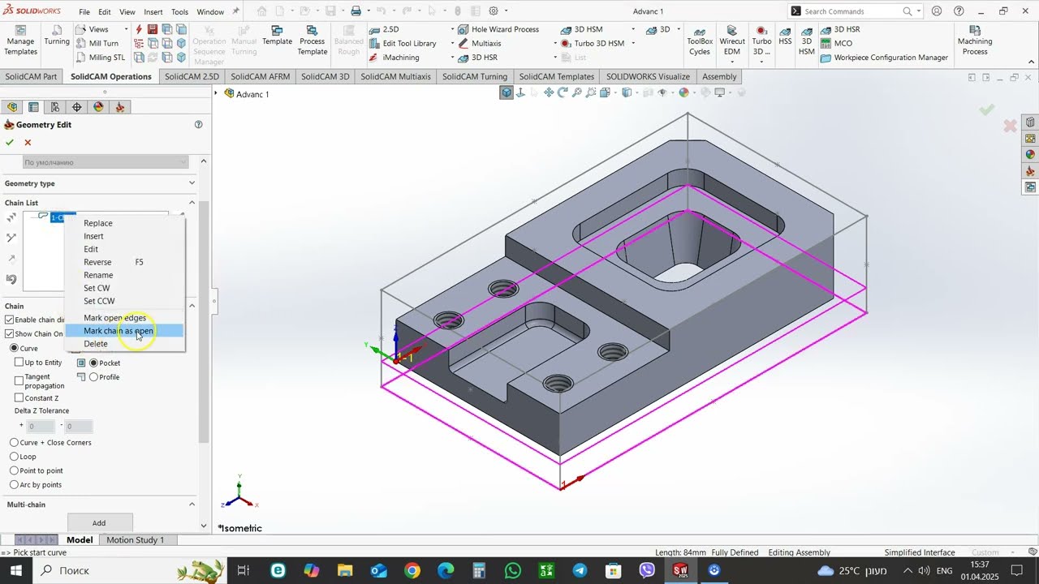Collapse the Chain List section

(192, 203)
